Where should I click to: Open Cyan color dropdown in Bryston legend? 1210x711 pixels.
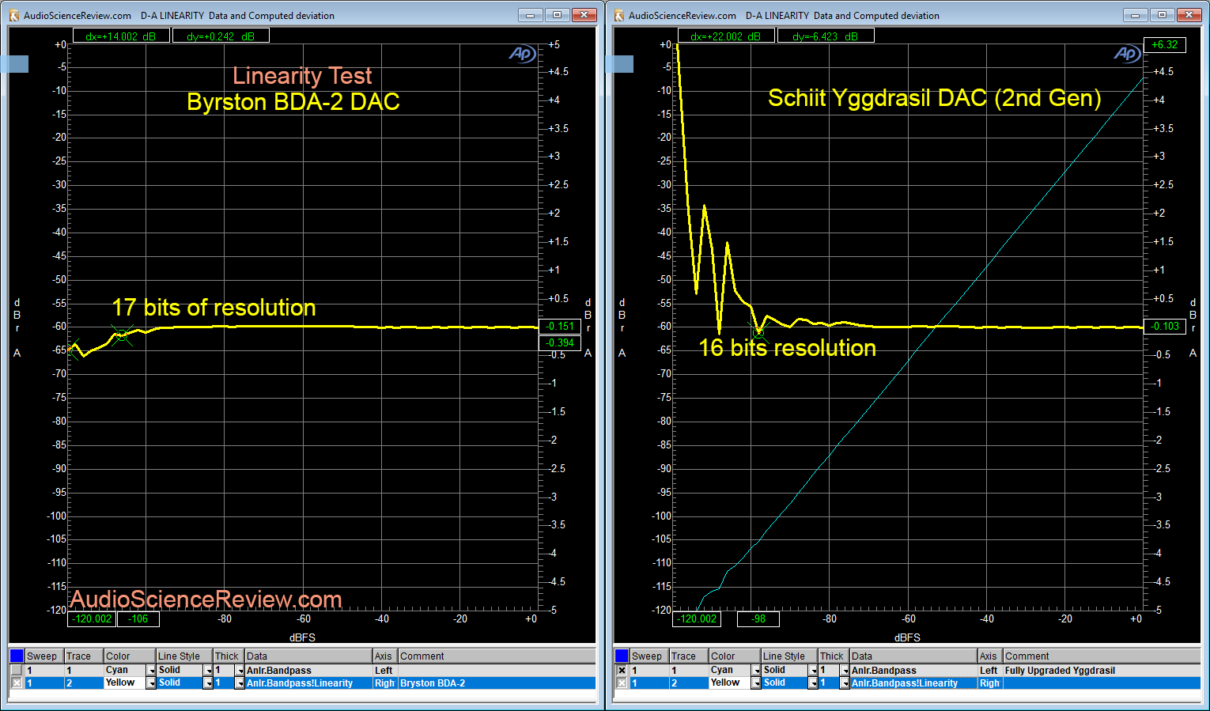click(x=151, y=671)
